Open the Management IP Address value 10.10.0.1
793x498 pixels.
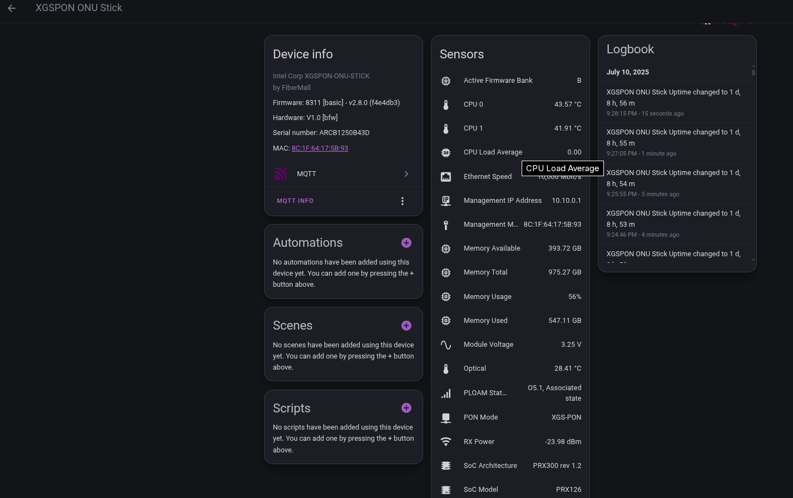tap(566, 201)
